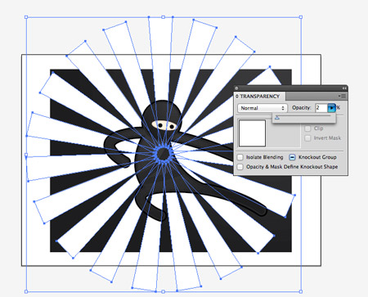Click the left-middle bounding box handle
368x297 pixels.
click(26, 155)
